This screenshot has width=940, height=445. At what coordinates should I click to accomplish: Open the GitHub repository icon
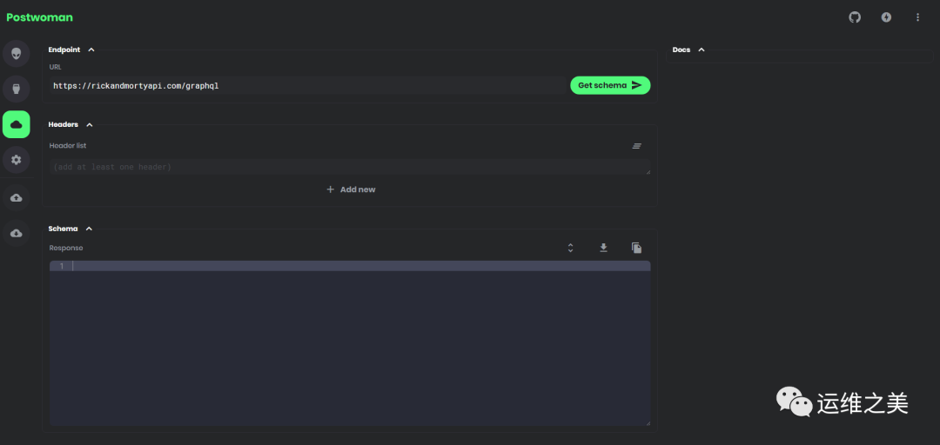click(855, 17)
